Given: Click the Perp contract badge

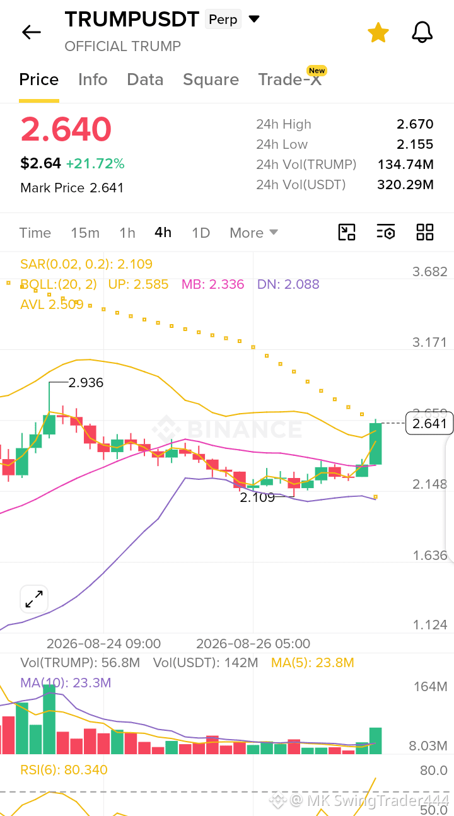Looking at the screenshot, I should 223,20.
